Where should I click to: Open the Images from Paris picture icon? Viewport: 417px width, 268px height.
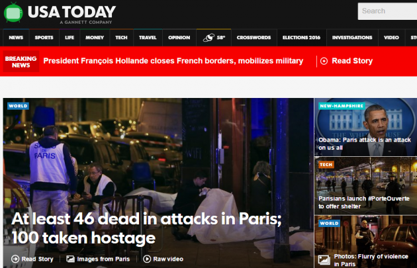point(70,259)
